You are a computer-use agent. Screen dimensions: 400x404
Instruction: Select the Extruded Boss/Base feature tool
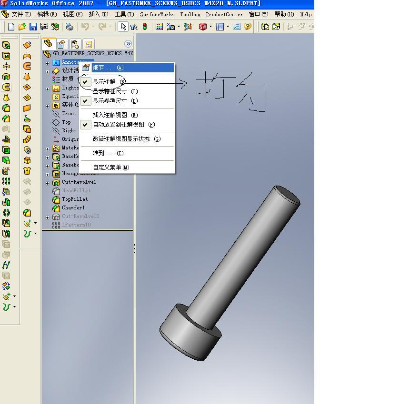[x=6, y=45]
